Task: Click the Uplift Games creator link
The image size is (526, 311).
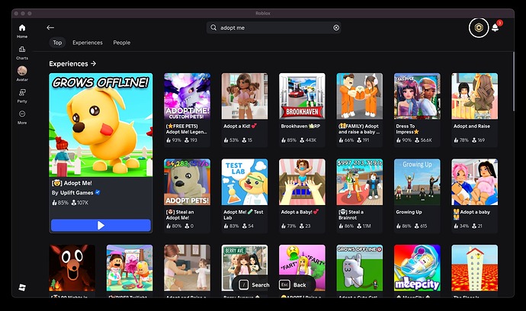Action: point(76,193)
